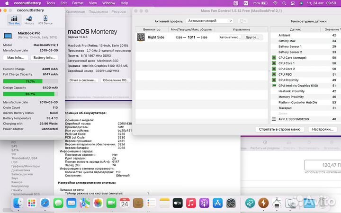Viewport: 341px width, 213px height.
Task: Click the battery 75% menu bar icon
Action: point(260,3)
